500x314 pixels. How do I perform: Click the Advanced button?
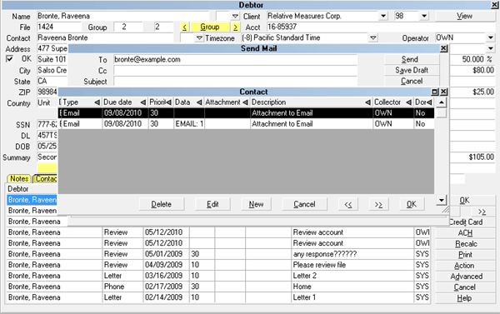pos(465,277)
